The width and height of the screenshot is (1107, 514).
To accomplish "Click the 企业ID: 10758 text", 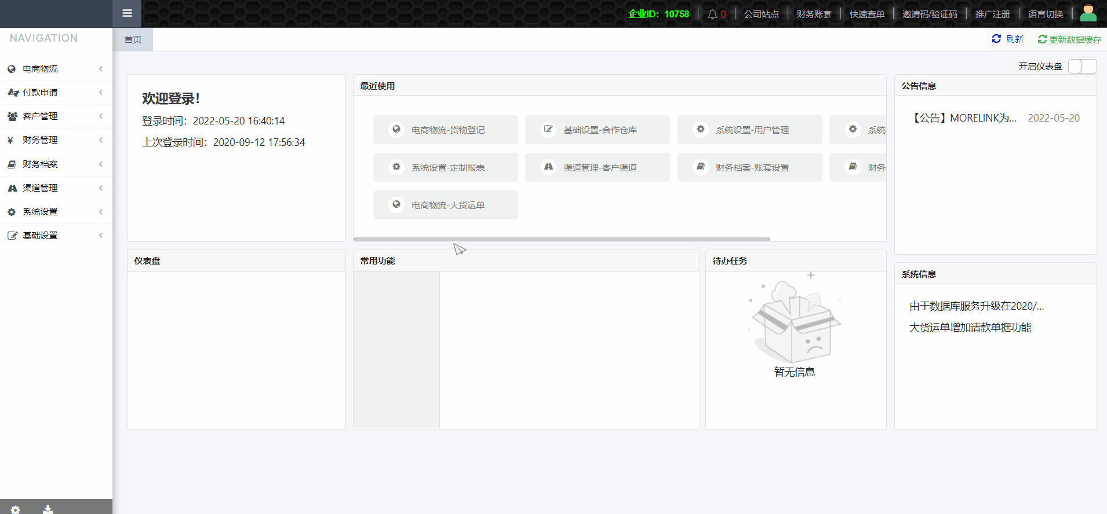I will tap(659, 14).
